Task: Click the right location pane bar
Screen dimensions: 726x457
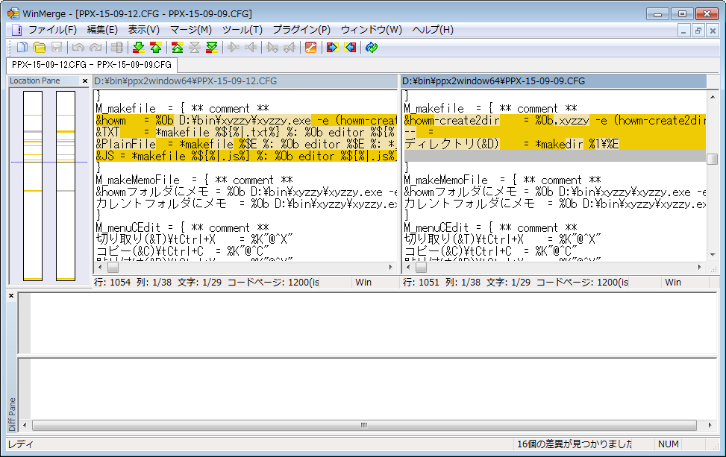Action: [x=65, y=186]
